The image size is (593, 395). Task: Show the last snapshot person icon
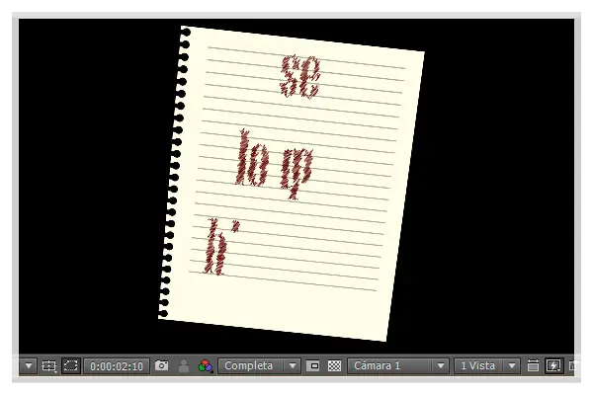pyautogui.click(x=184, y=366)
